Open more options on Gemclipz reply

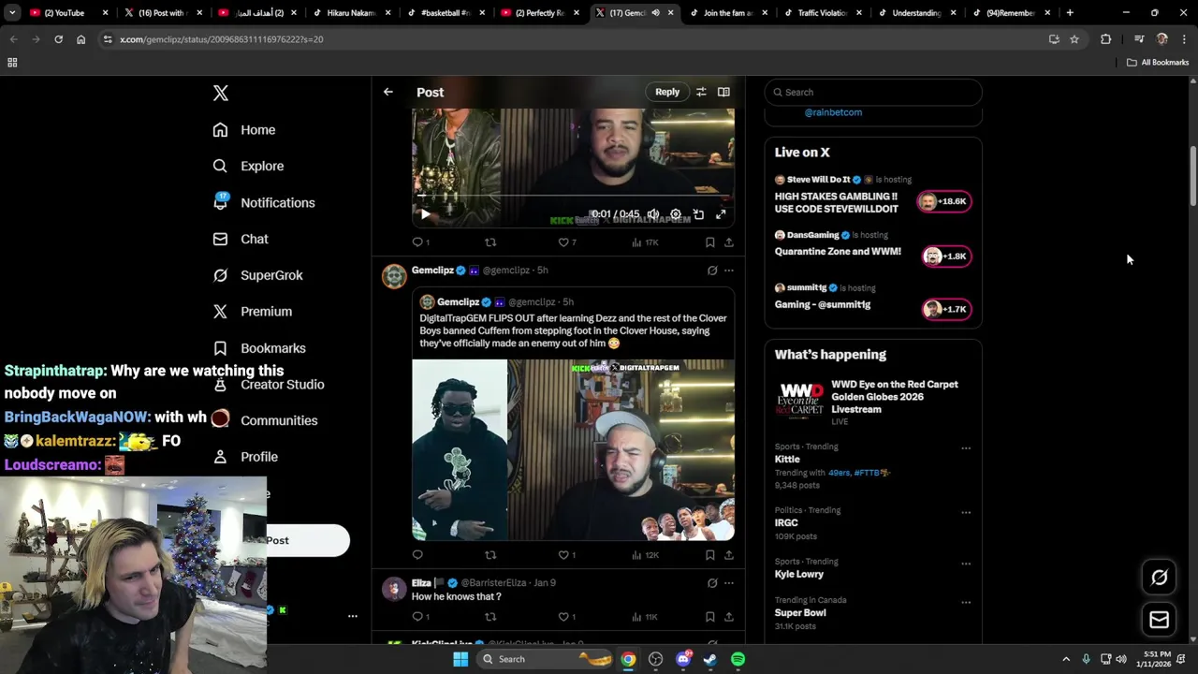(729, 271)
